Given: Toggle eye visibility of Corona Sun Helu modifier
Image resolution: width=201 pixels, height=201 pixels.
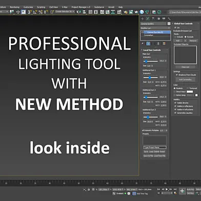Looking at the screenshot, I should [x=143, y=32].
